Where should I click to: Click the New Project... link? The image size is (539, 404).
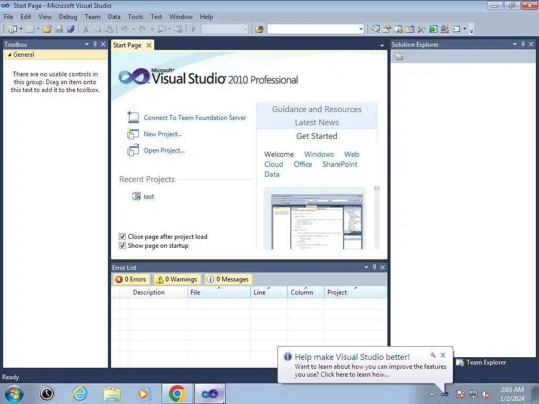point(163,134)
